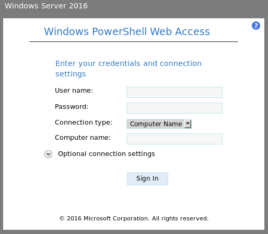The width and height of the screenshot is (268, 234).
Task: Expand Optional connection settings text
Action: (107, 154)
